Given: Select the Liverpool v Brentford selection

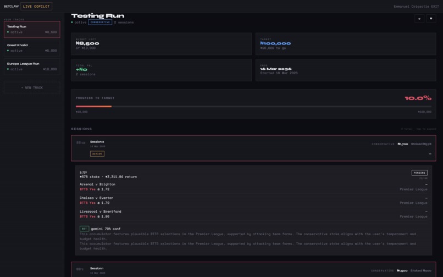Looking at the screenshot, I should tap(253, 214).
